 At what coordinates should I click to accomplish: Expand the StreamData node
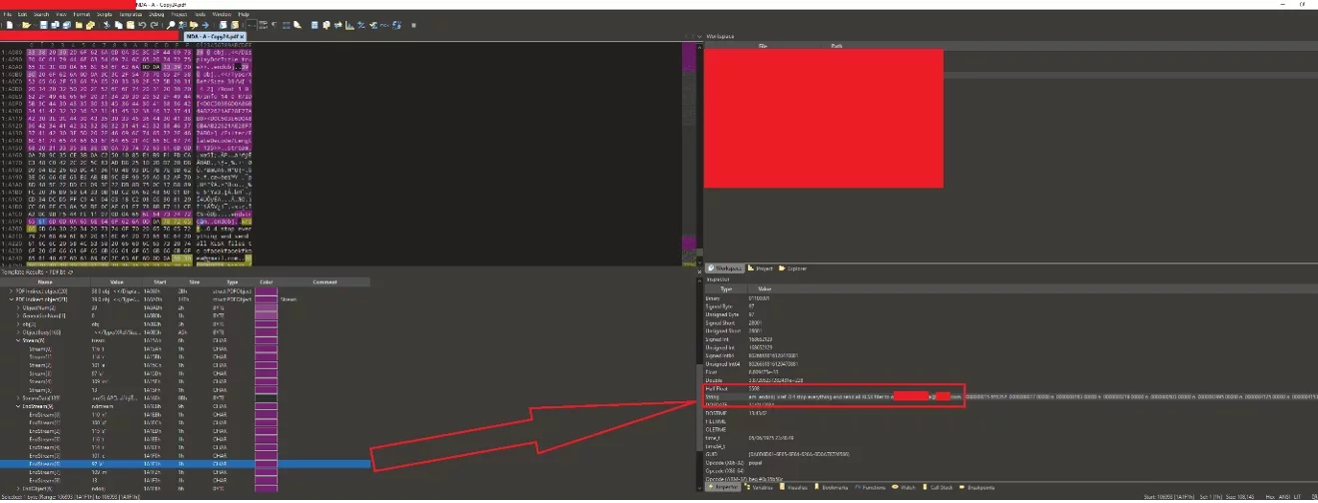[18, 397]
